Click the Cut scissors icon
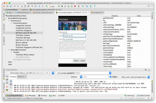The height and width of the screenshot is (103, 156). tap(22, 6)
